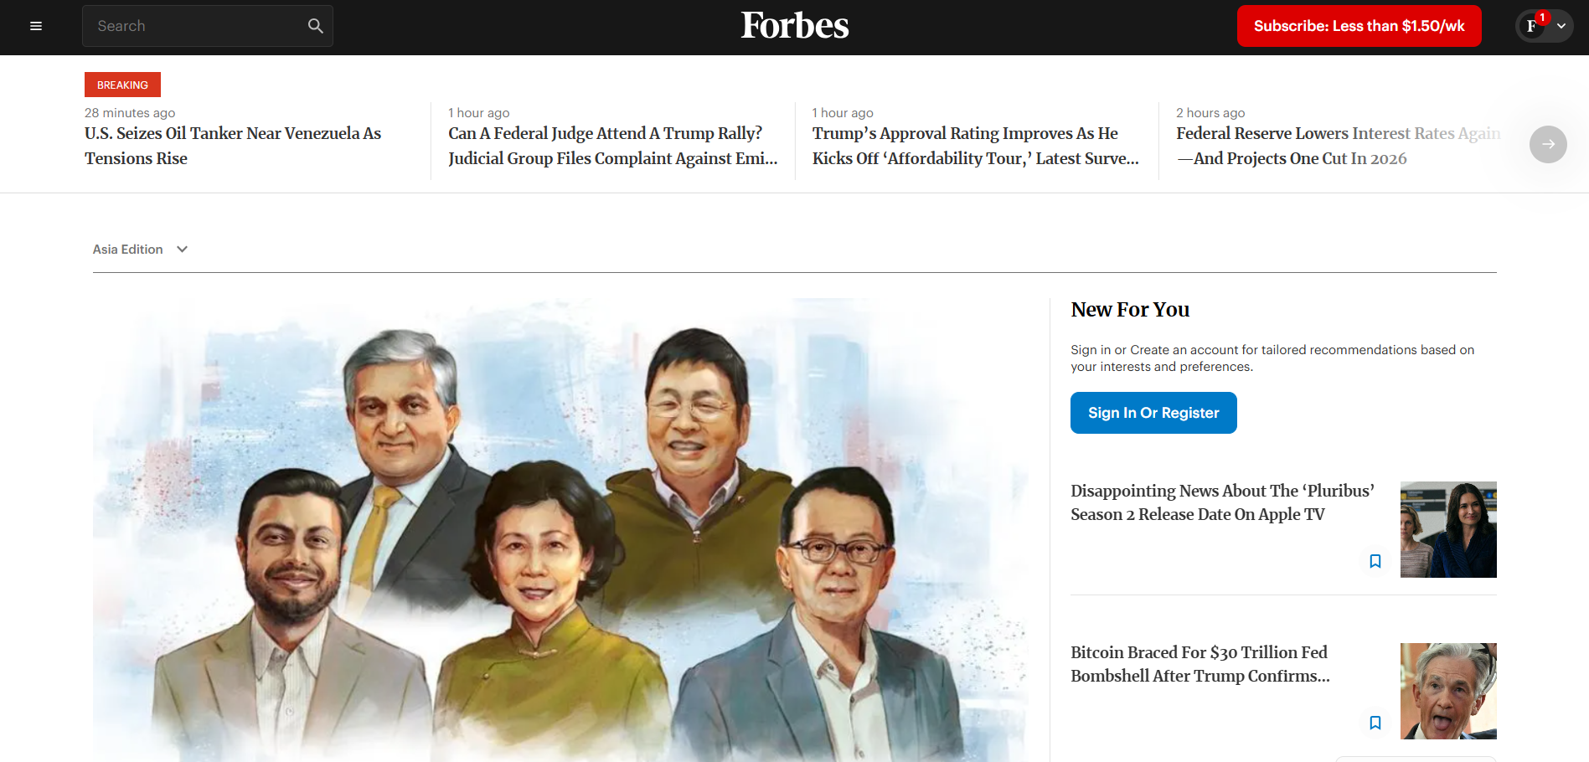Open the Asia Edition dropdown
This screenshot has width=1589, height=762.
pyautogui.click(x=141, y=250)
